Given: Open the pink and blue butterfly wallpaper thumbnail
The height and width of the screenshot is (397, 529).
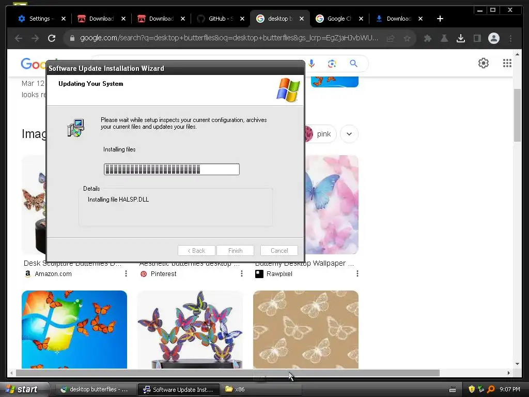Looking at the screenshot, I should pos(332,205).
